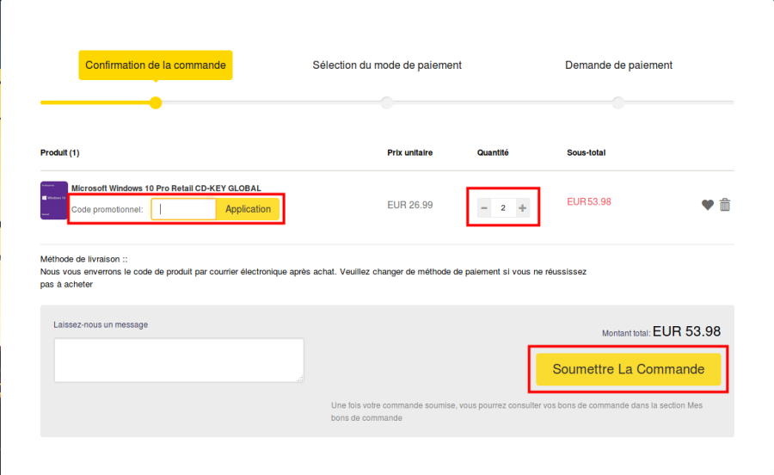Click the middle progress bar dot

pos(387,102)
